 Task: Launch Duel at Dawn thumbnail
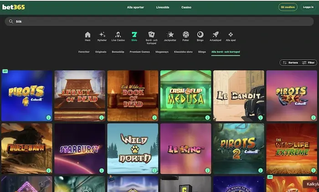click(x=26, y=149)
